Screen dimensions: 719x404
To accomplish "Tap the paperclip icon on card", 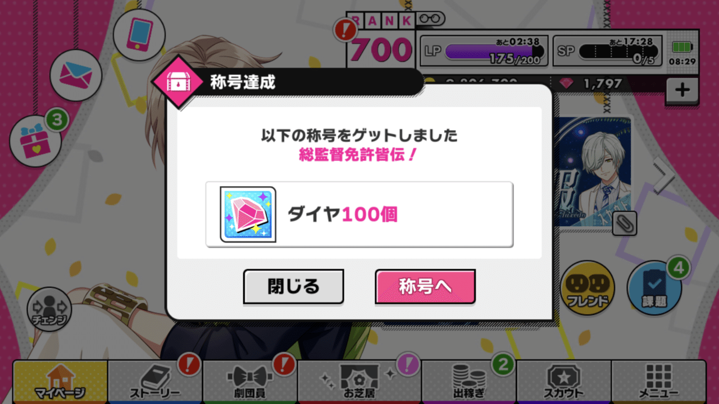I will (x=624, y=224).
